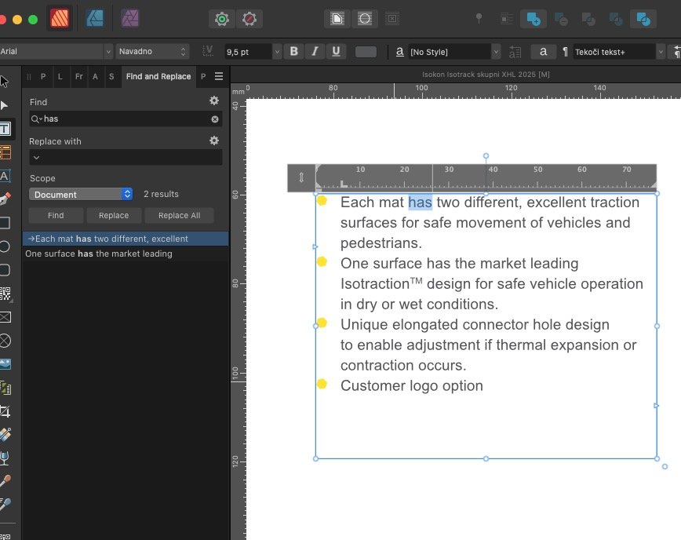
Task: Select result 'One surface has the market leading'
Action: click(126, 254)
